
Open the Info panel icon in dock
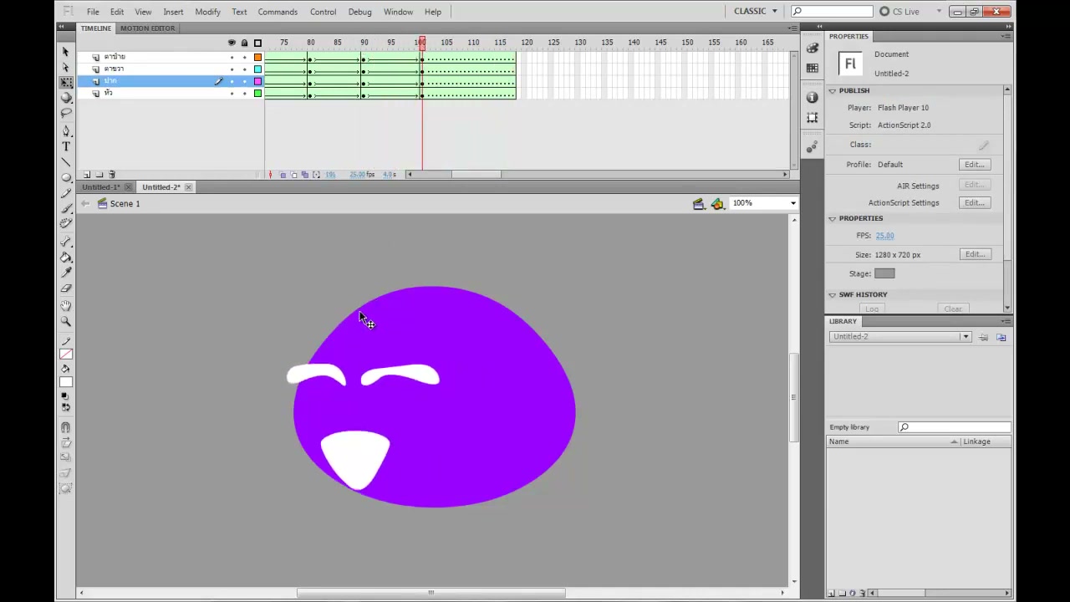point(813,98)
